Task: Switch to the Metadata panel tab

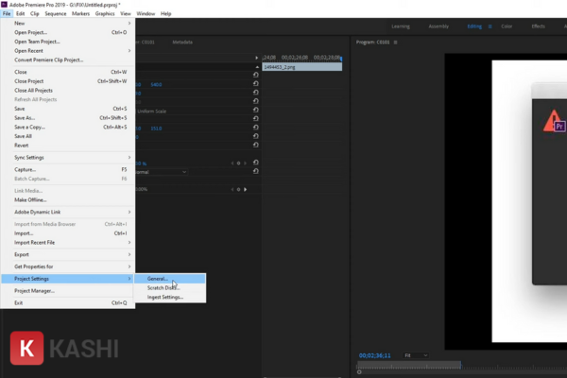Action: (x=183, y=42)
